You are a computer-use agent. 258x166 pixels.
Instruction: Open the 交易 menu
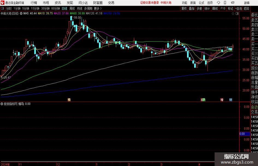[111, 3]
